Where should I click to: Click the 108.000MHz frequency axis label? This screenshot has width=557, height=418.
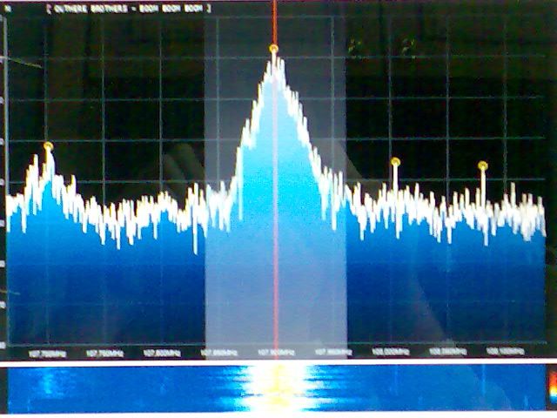click(x=391, y=352)
